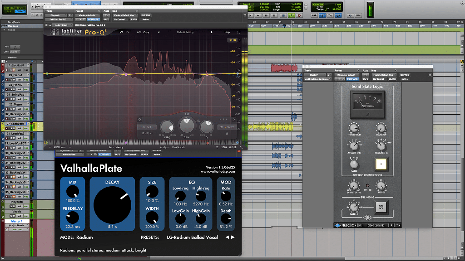Click the MTC generator button
The image size is (465, 261).
click(358, 15)
